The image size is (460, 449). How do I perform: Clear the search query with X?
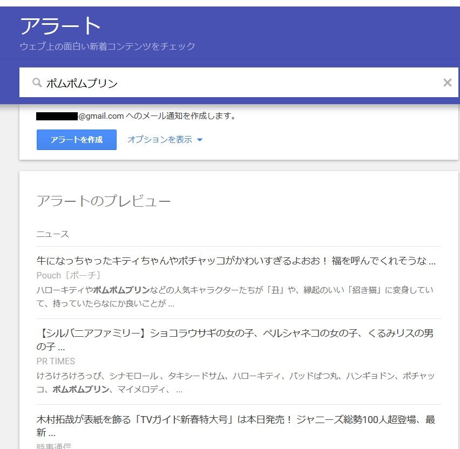pyautogui.click(x=447, y=83)
